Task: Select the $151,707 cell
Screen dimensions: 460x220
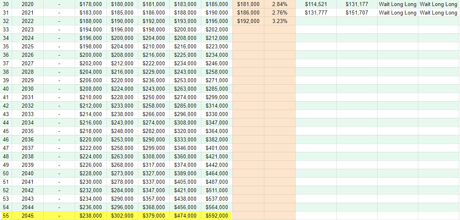Action: tap(357, 12)
